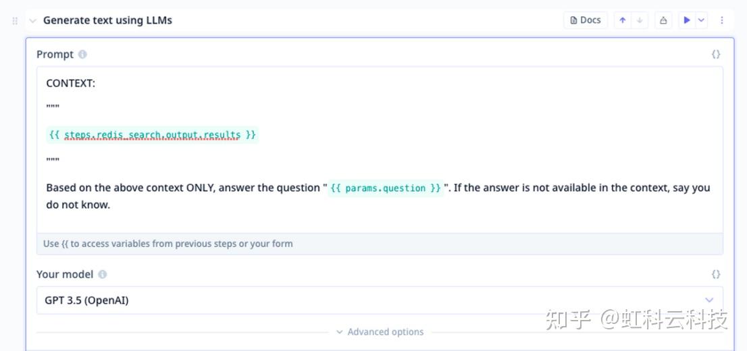The image size is (747, 351).
Task: Toggle the curly braces icon for Prompt
Action: 716,54
